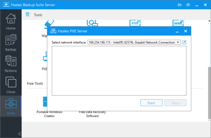Click the Hasleo Backup Suite logo icon

coord(6,5)
